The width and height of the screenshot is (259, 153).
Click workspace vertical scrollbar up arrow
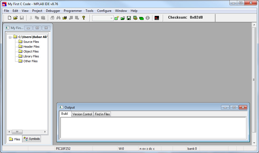click(254, 25)
